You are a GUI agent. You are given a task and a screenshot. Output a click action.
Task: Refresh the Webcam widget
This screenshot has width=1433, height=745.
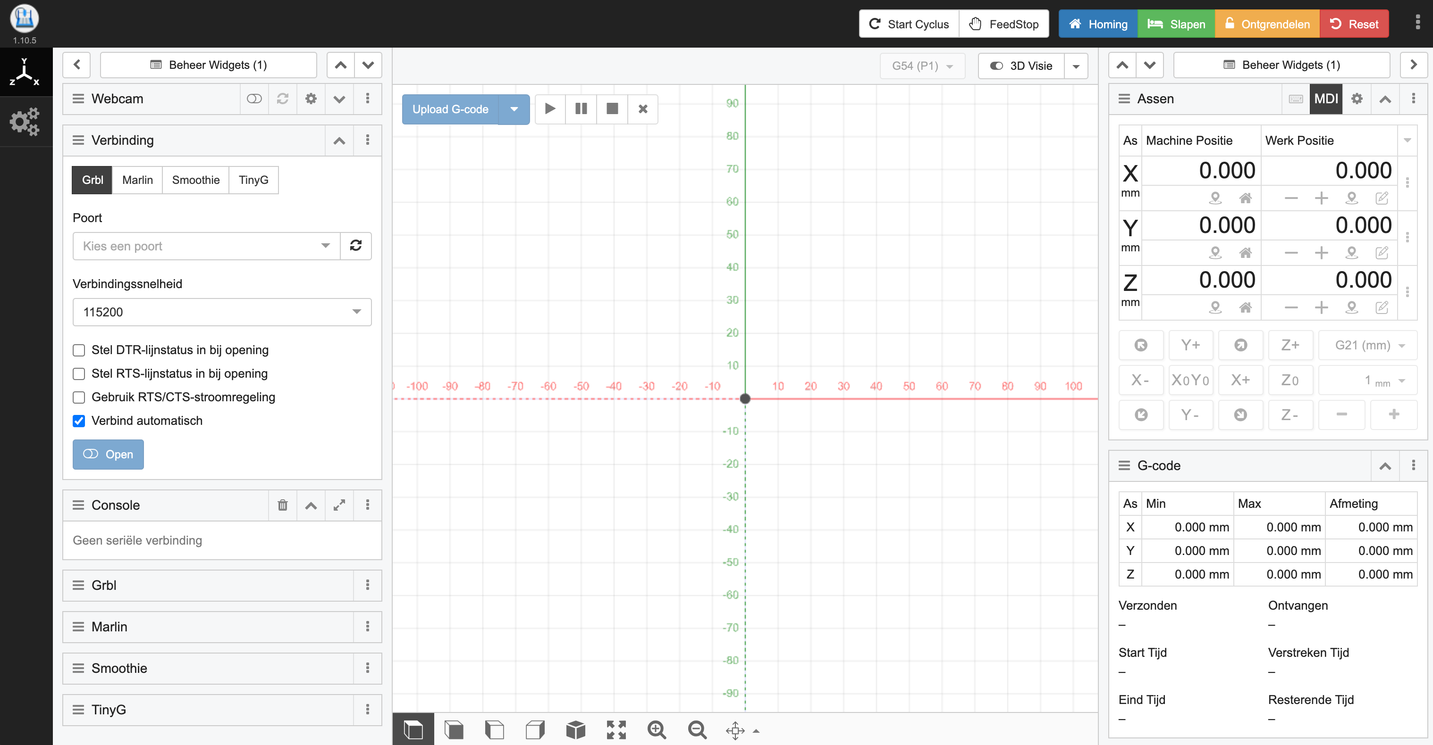point(283,99)
